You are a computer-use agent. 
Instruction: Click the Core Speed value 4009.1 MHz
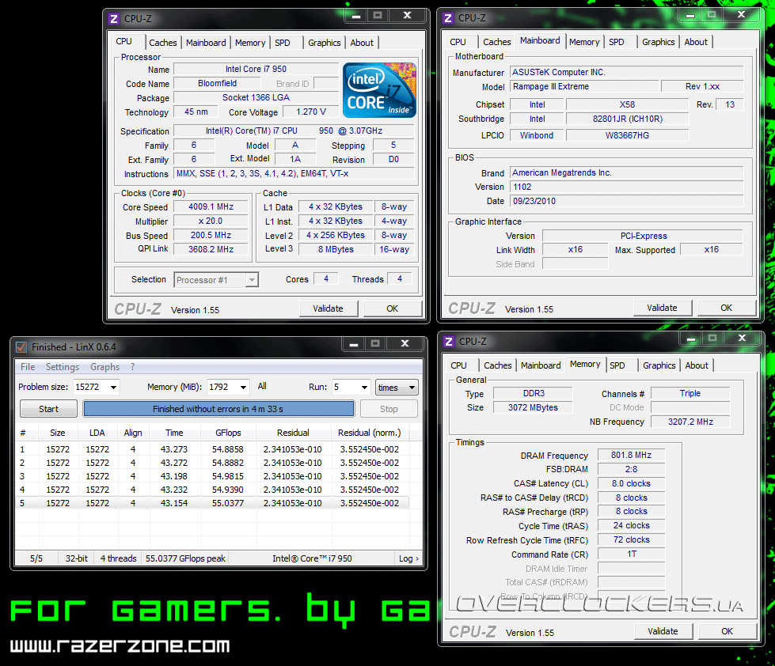[211, 207]
